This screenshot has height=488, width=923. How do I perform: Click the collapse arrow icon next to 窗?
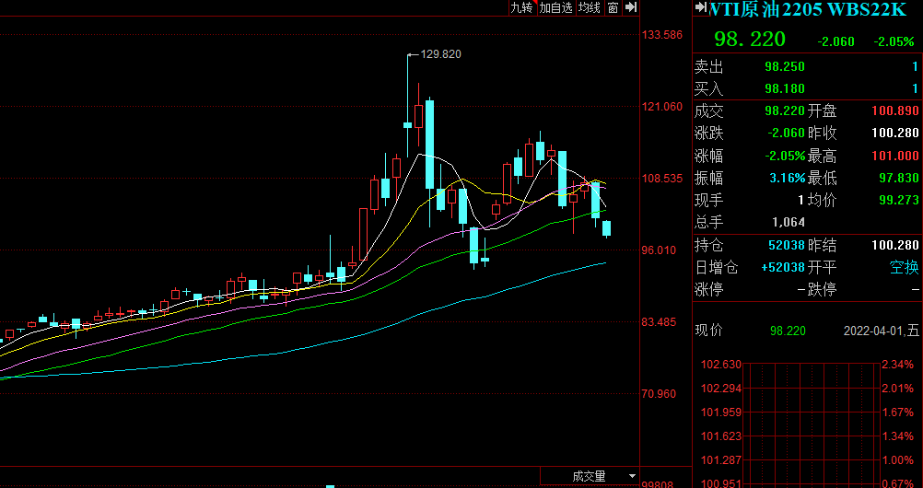coord(631,7)
